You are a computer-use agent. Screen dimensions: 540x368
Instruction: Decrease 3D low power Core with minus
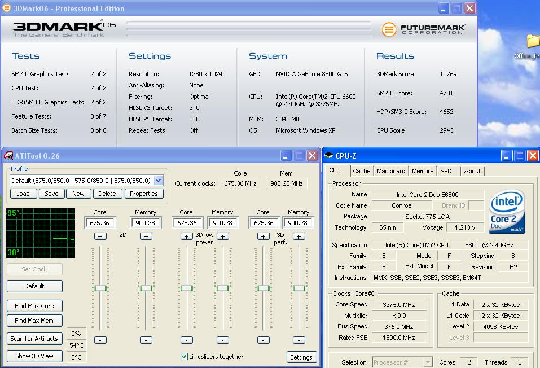[187, 340]
